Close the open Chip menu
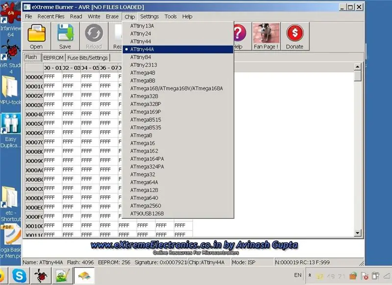The width and height of the screenshot is (392, 285). 130,17
